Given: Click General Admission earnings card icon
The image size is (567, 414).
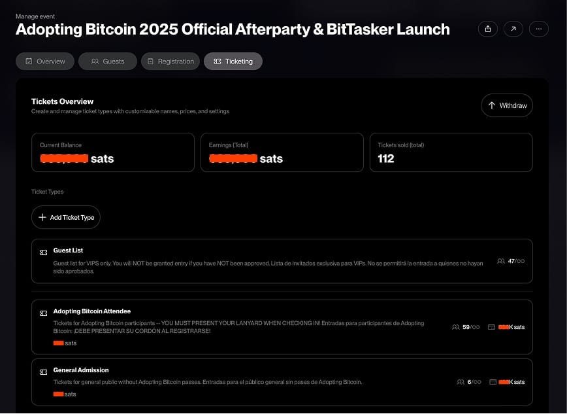Looking at the screenshot, I should [x=492, y=382].
